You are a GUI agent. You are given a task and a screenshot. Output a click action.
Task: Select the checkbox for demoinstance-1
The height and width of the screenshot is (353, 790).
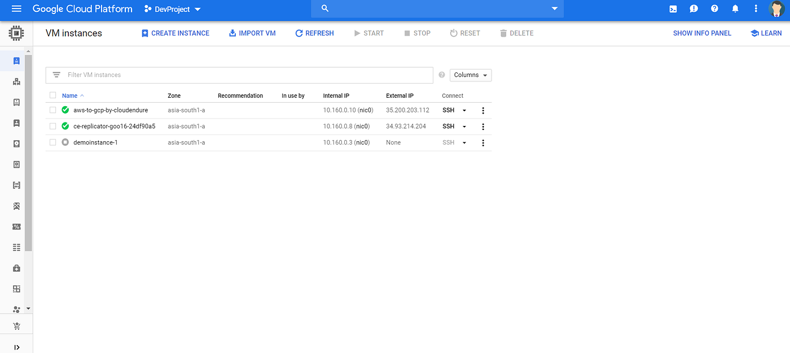(52, 142)
